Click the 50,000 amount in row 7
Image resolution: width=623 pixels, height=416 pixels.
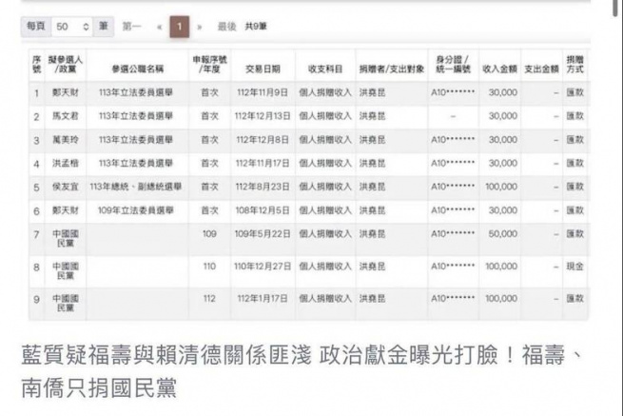click(x=503, y=234)
